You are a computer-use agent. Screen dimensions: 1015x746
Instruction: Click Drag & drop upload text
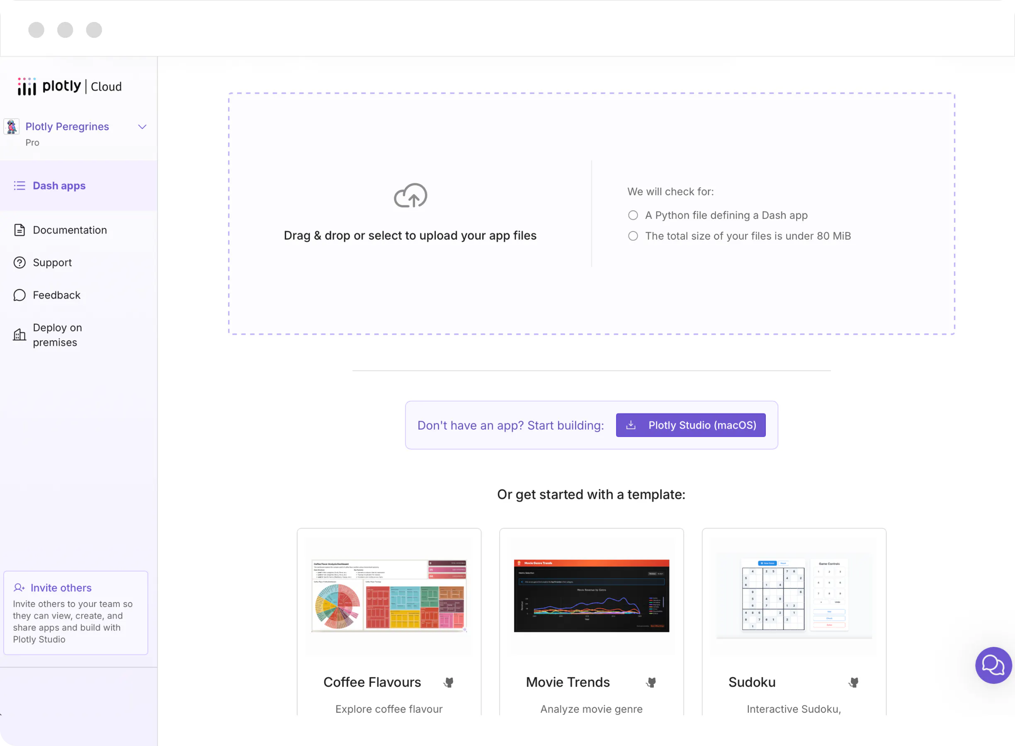(410, 235)
